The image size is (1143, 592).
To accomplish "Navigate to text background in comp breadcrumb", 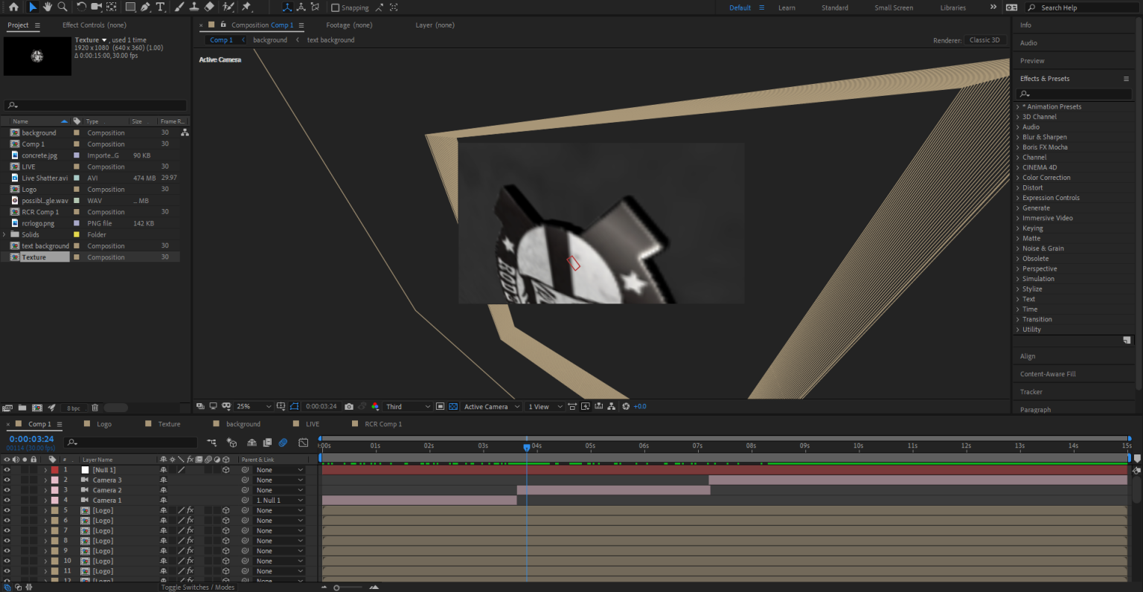I will click(330, 40).
